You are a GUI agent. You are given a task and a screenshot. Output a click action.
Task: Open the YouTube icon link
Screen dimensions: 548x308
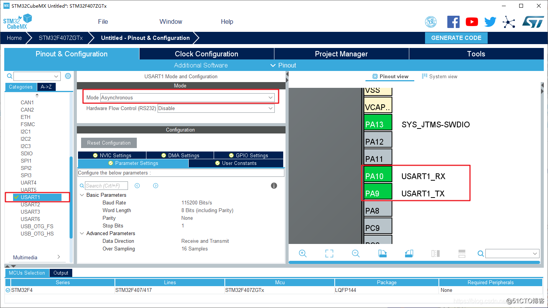(472, 22)
